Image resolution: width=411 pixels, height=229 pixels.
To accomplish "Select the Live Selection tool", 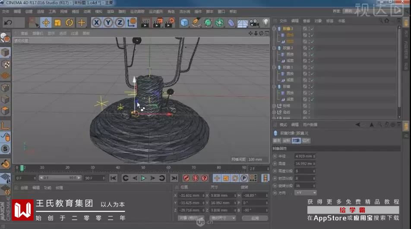I will point(34,22).
